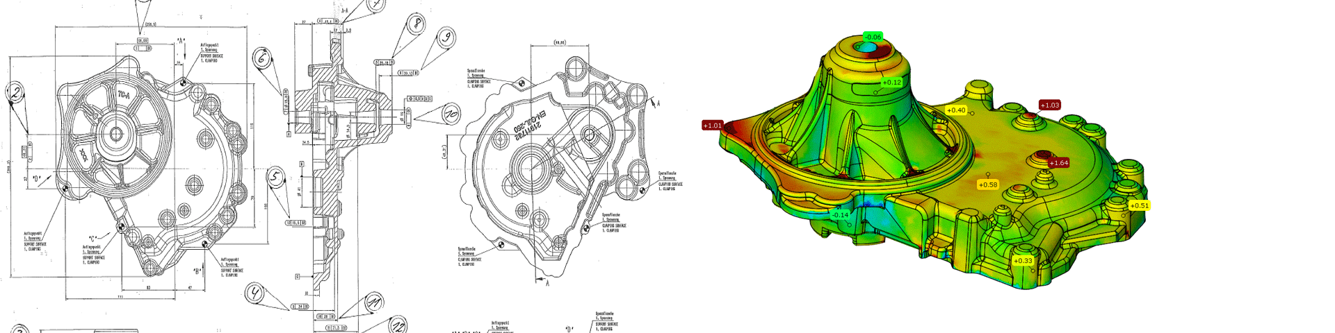The height and width of the screenshot is (333, 1335).
Task: Select balloon number 11 on the drawing
Action: (x=374, y=302)
